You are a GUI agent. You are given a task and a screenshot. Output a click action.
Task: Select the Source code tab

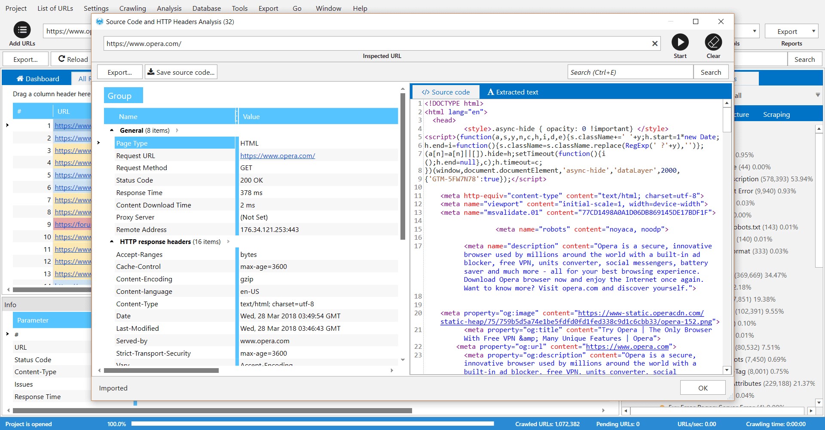coord(446,92)
